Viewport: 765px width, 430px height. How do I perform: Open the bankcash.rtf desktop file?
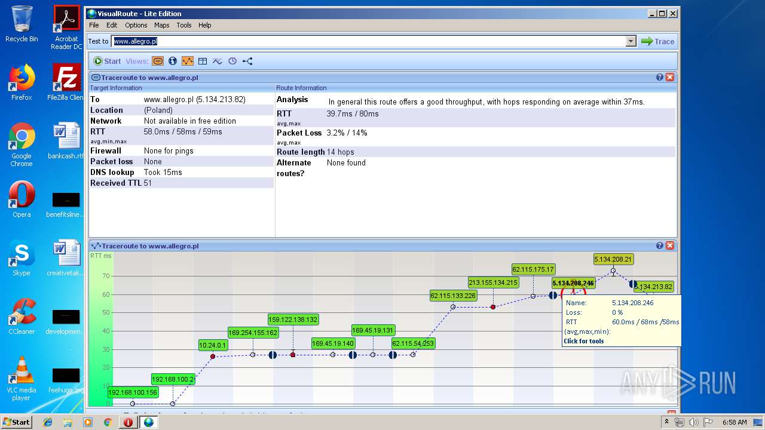66,141
